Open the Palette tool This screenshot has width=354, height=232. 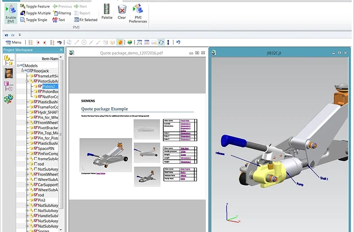[107, 12]
